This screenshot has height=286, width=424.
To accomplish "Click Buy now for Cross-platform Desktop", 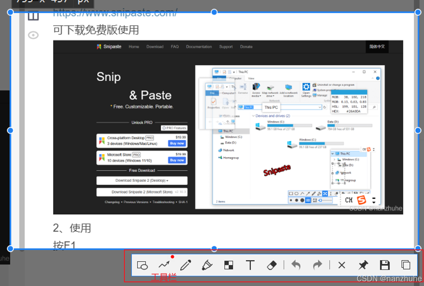I will (177, 143).
